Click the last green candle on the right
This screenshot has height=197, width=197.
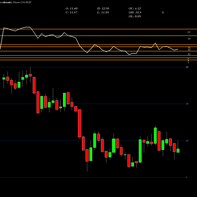click(x=178, y=151)
